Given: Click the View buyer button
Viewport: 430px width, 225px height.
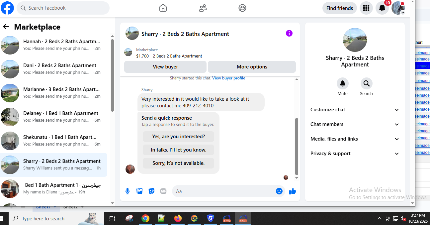Looking at the screenshot, I should [165, 67].
